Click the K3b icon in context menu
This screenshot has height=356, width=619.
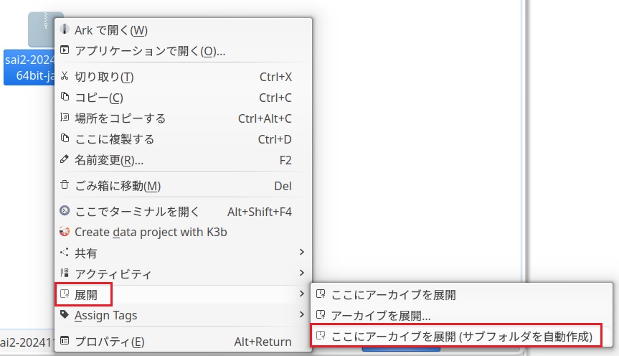pos(65,233)
